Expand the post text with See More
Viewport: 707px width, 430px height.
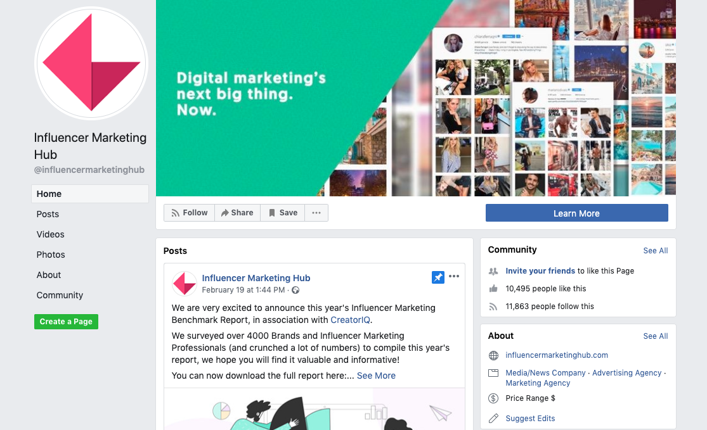[x=376, y=376]
